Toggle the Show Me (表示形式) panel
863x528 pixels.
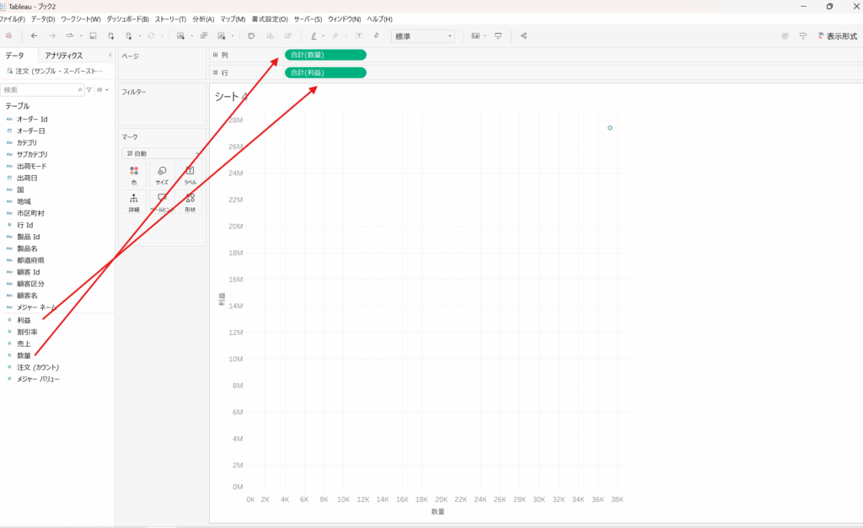[x=835, y=36]
